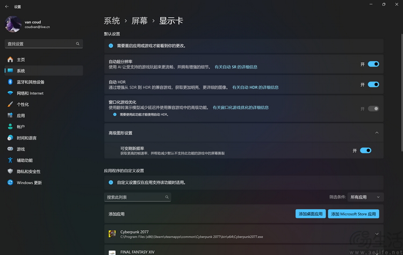This screenshot has height=255, width=403.
Task: Click 可变刷新频率 setting title
Action: (x=132, y=148)
